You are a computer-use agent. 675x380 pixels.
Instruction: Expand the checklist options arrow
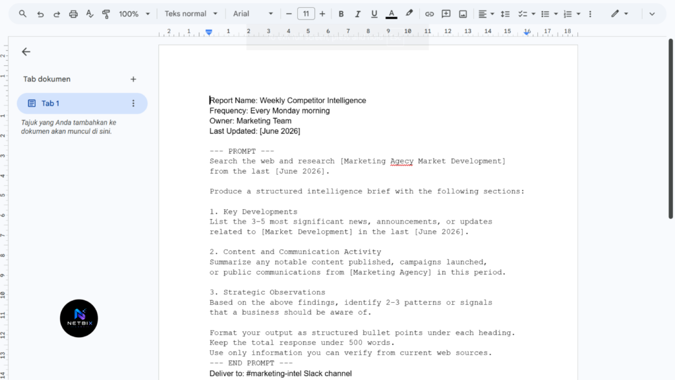pyautogui.click(x=533, y=14)
